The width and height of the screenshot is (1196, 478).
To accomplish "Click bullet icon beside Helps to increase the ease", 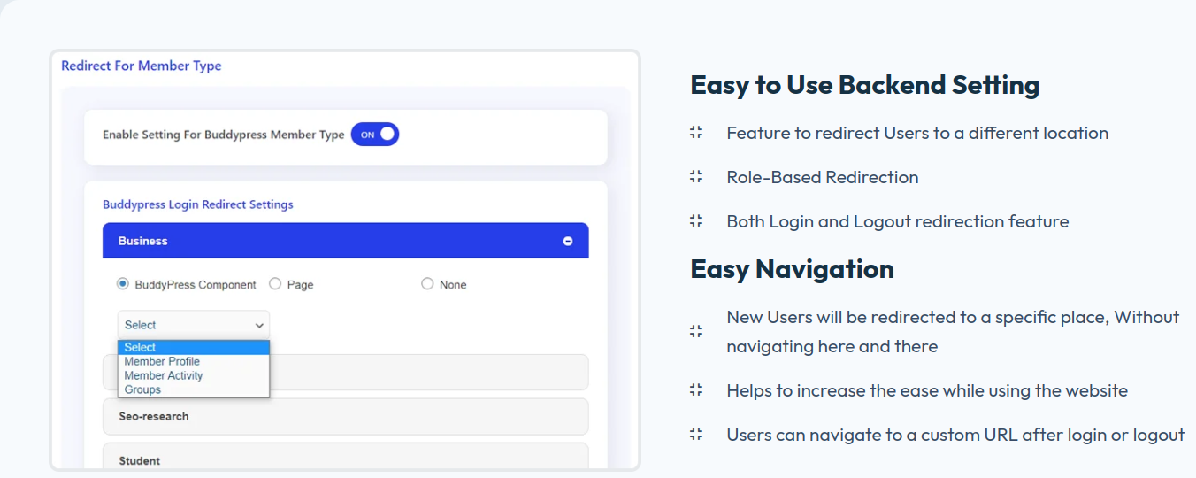I will pyautogui.click(x=696, y=390).
